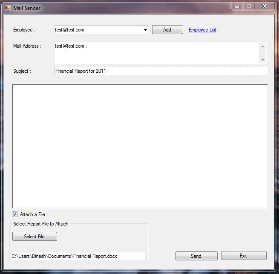The width and height of the screenshot is (279, 274).
Task: Click the Mail Sender title text
Action: [27, 8]
